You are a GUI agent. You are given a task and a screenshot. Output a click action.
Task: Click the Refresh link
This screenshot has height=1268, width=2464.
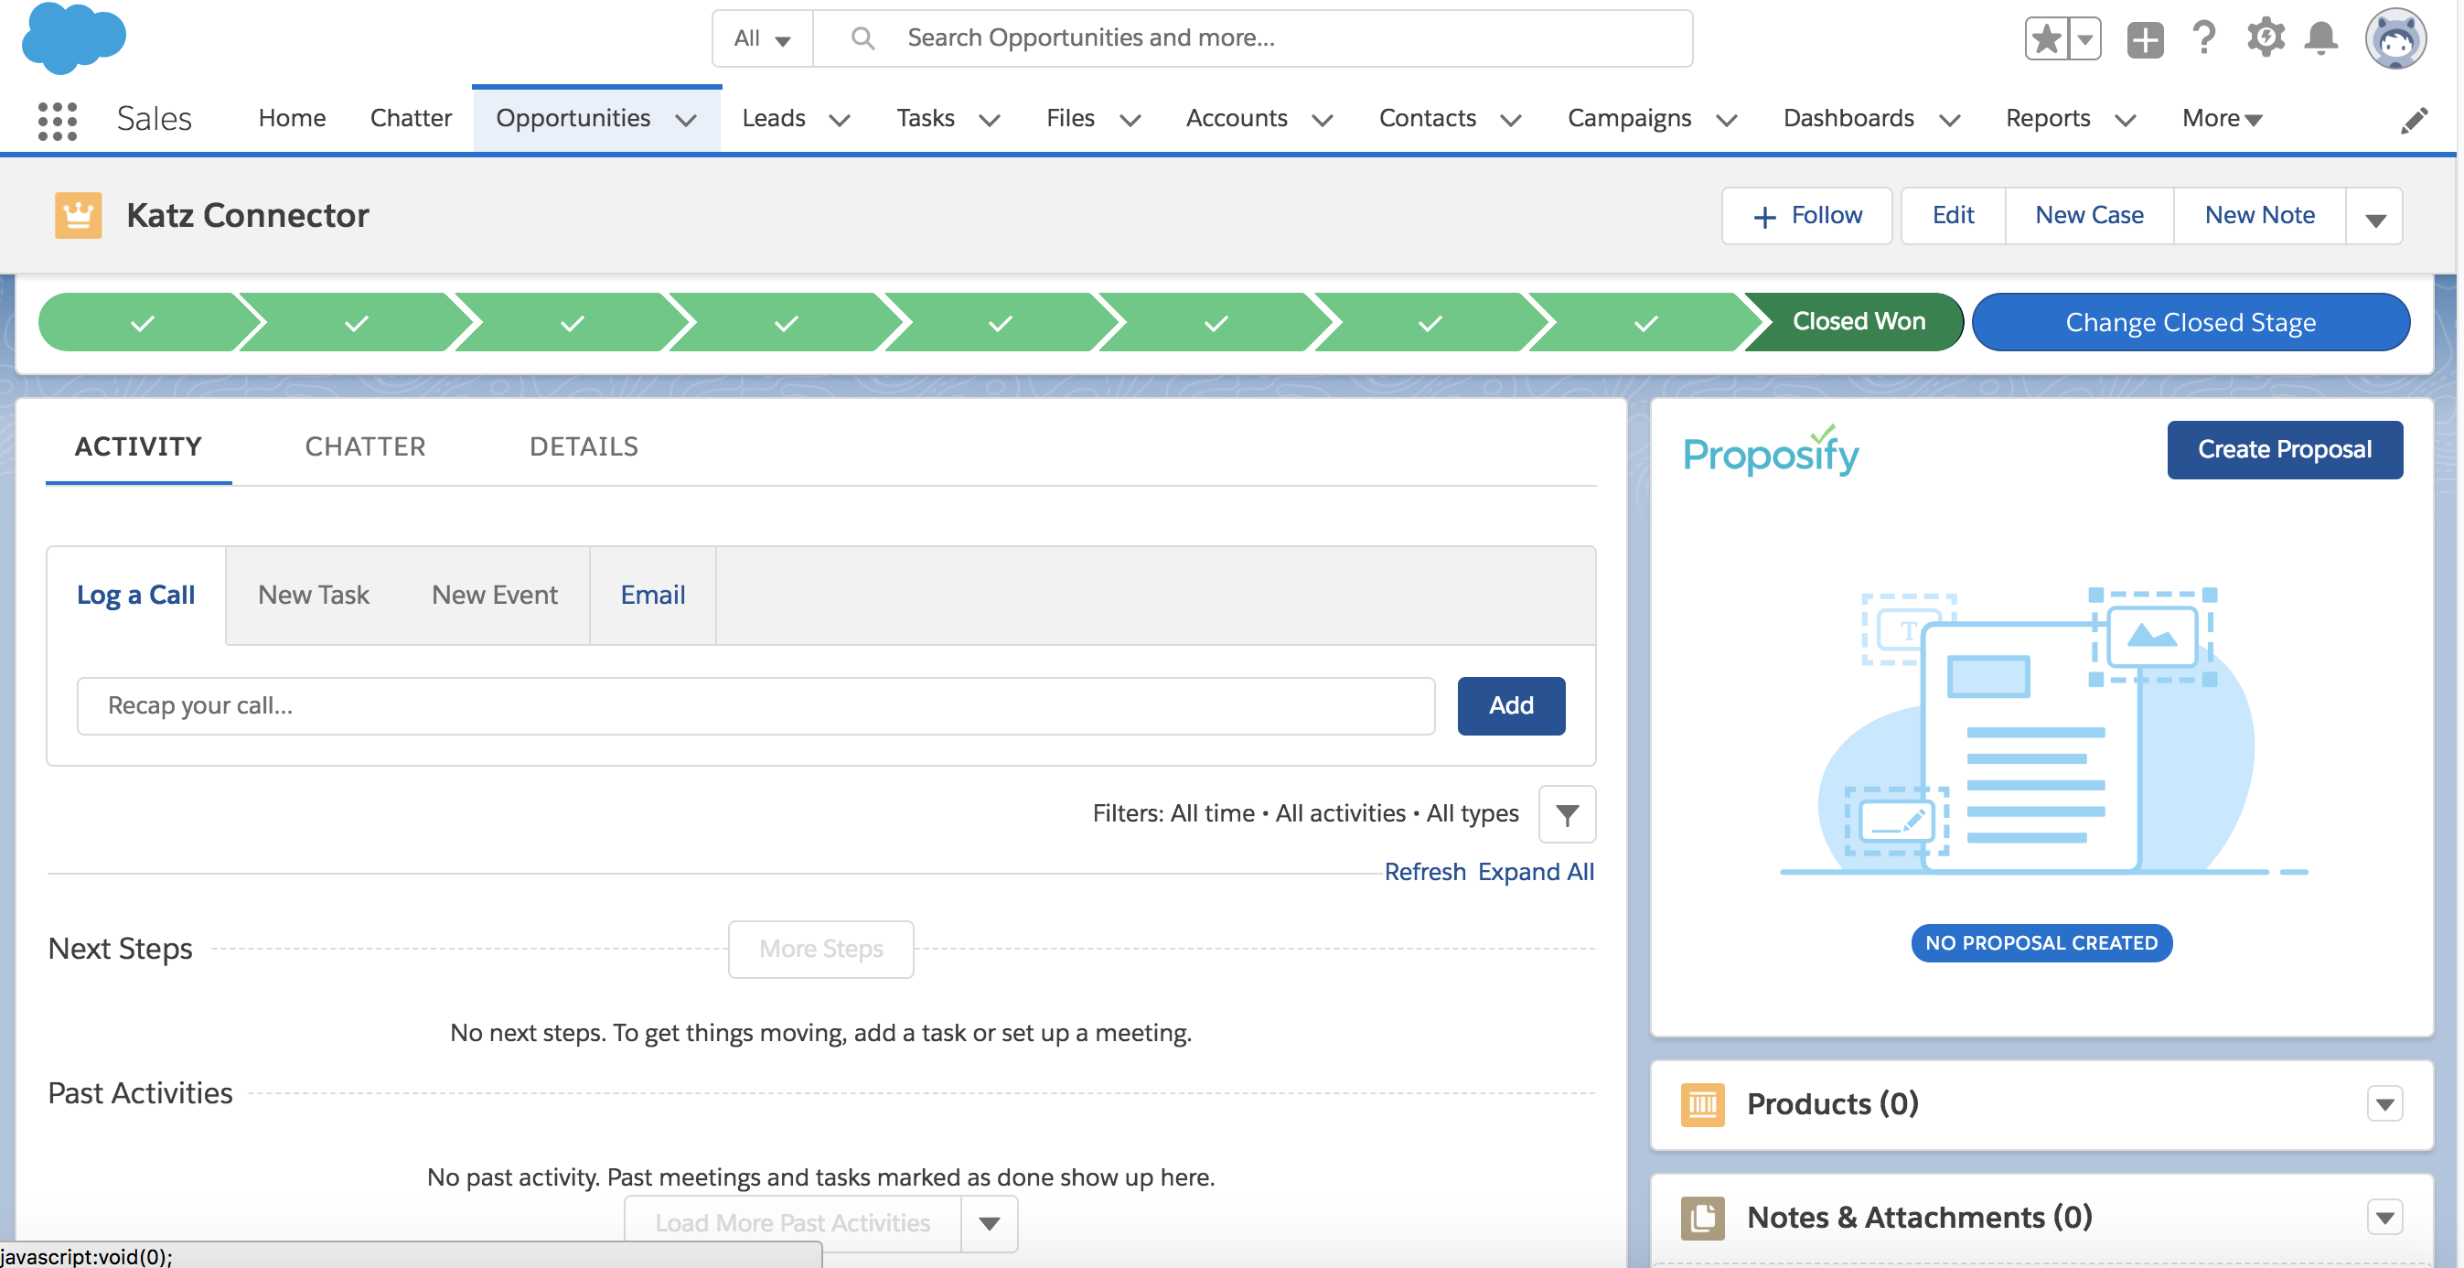(x=1425, y=872)
